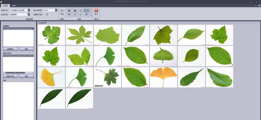261x120 pixels.
Task: Expand the skin gallery more arrow
Action: (91, 15)
